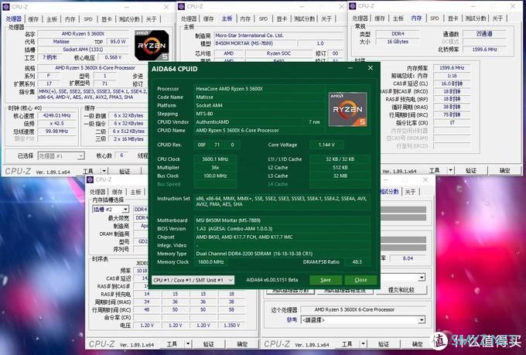Screen dimensions: 526x355
Task: Click 确定 button in memory window
Action: click(505, 171)
